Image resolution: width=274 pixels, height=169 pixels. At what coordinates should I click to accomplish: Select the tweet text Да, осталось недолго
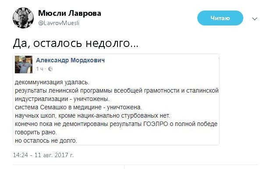click(x=76, y=43)
